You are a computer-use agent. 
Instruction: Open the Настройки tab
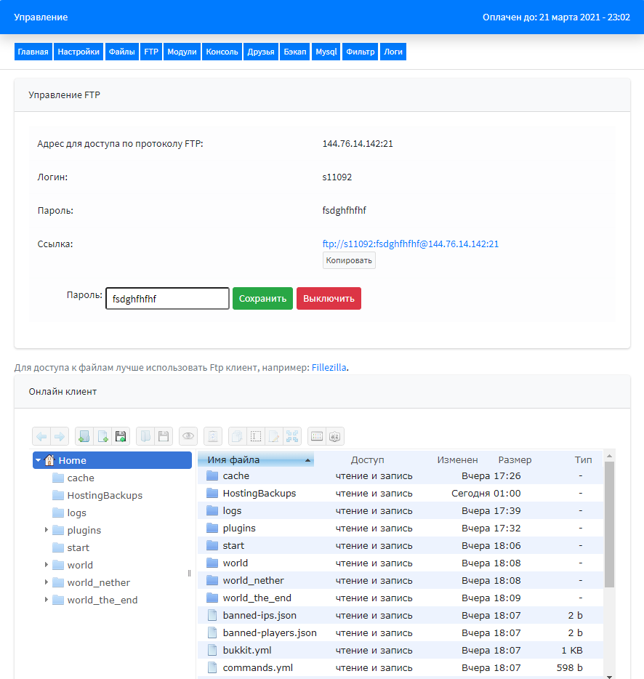pyautogui.click(x=79, y=52)
